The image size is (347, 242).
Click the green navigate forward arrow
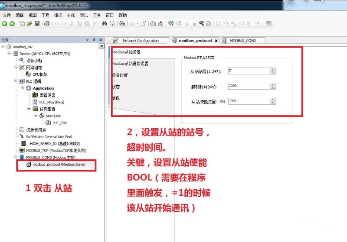12,23
